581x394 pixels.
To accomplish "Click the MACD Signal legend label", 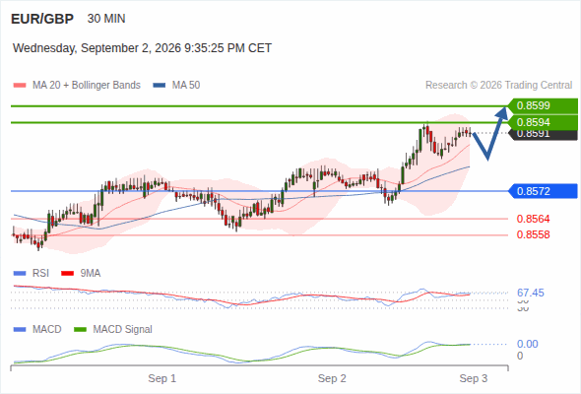I will pyautogui.click(x=123, y=330).
